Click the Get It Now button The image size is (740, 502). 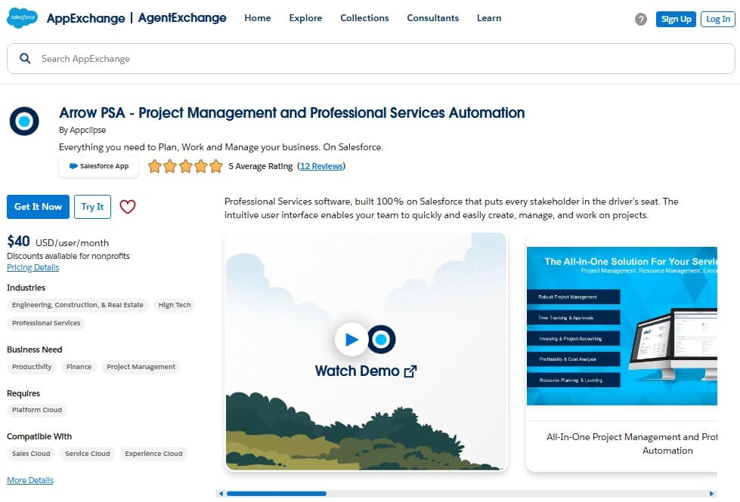(x=39, y=206)
